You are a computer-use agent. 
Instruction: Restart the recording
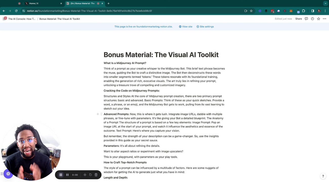[90, 175]
